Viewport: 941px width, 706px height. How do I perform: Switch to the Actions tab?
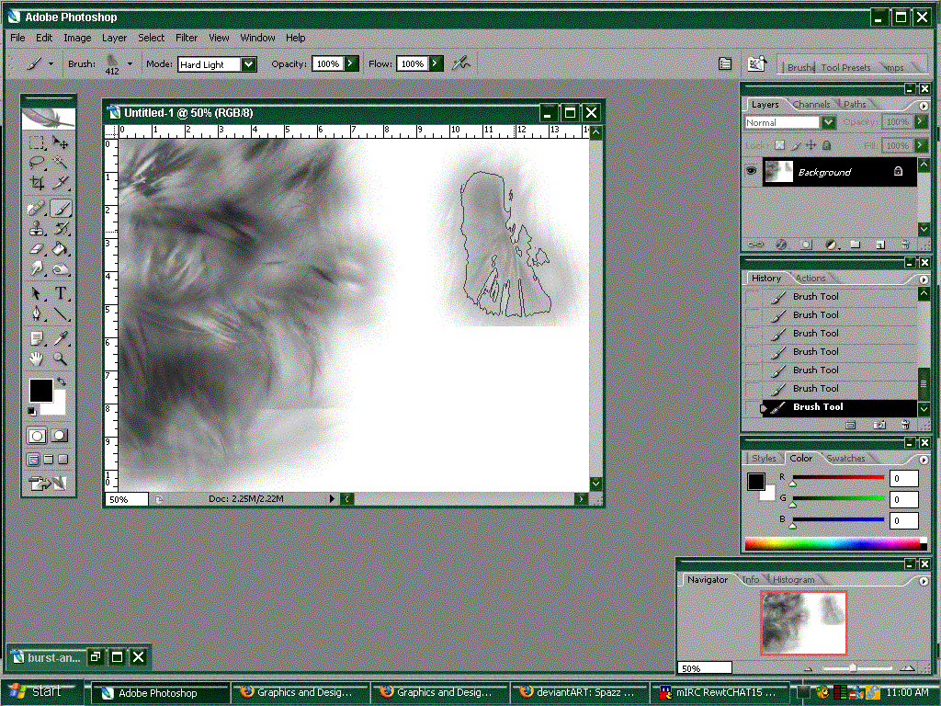point(811,278)
